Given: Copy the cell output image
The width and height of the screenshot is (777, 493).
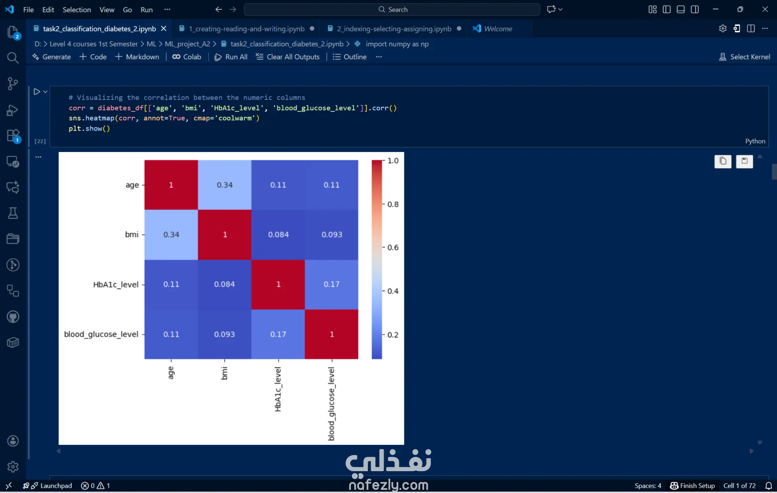Looking at the screenshot, I should [x=723, y=161].
